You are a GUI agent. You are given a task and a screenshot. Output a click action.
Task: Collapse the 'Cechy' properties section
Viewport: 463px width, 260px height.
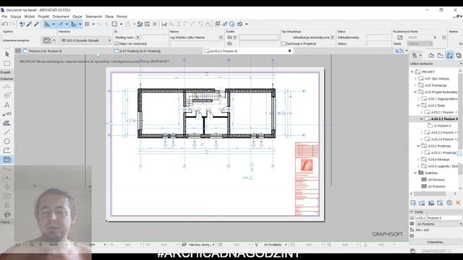point(412,212)
